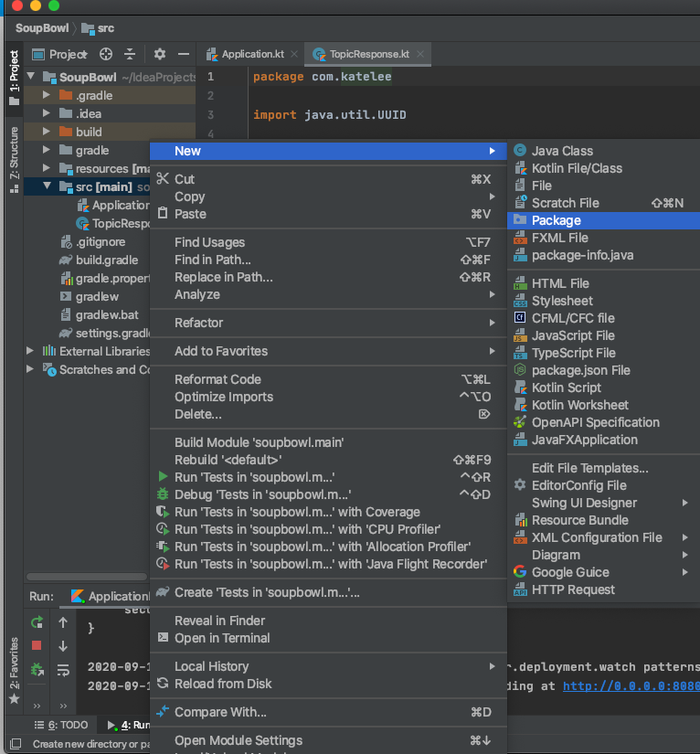This screenshot has width=700, height=754.
Task: Click the Google Guice G icon
Action: click(x=520, y=572)
